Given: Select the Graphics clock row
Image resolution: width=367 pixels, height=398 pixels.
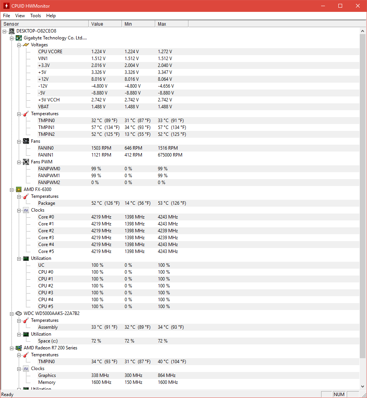Looking at the screenshot, I should point(198,375).
